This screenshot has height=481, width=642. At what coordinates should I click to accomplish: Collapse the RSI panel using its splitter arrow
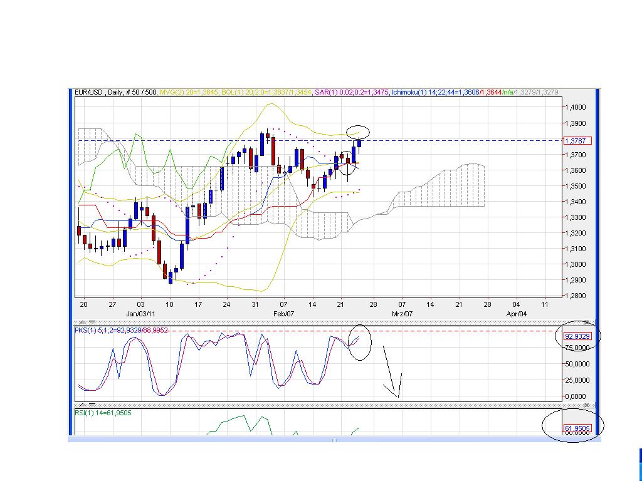pos(83,406)
